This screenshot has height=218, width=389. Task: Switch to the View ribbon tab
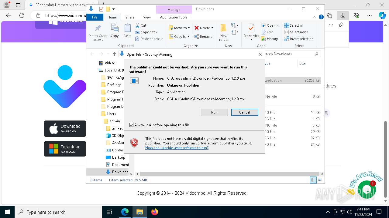click(x=147, y=17)
